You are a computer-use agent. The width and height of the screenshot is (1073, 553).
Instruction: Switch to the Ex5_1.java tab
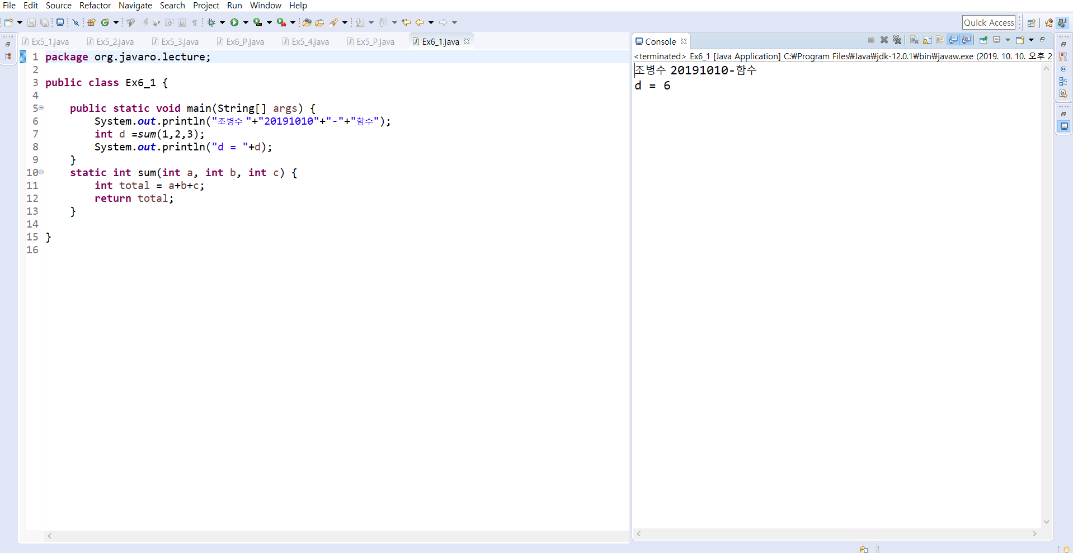(x=45, y=42)
